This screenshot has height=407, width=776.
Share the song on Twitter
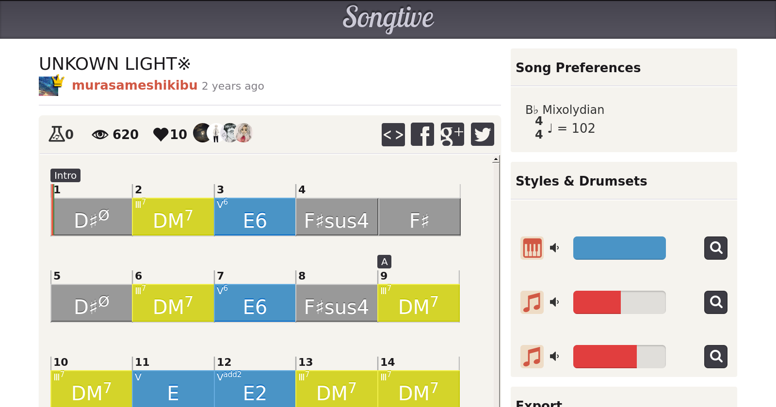click(482, 134)
